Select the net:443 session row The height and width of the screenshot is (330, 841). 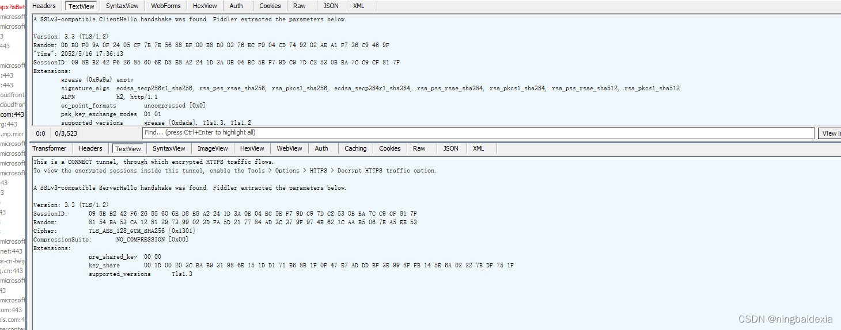tap(12, 251)
